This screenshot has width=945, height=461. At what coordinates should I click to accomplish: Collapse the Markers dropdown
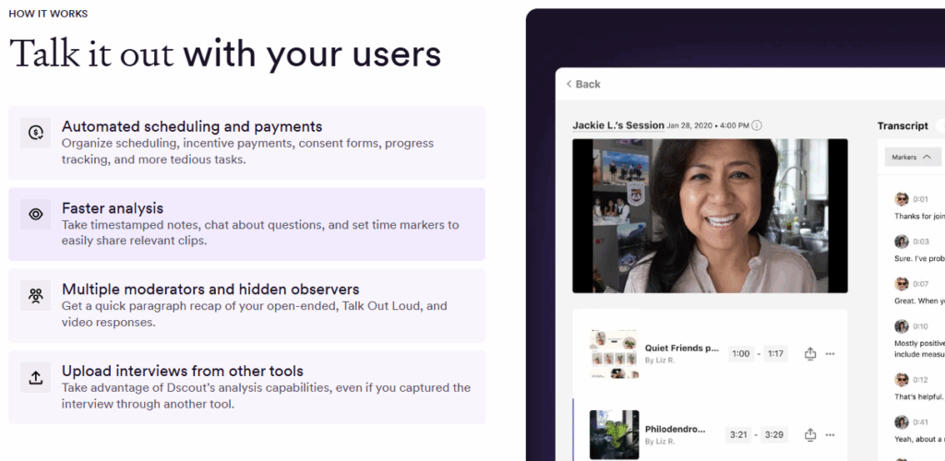(912, 157)
